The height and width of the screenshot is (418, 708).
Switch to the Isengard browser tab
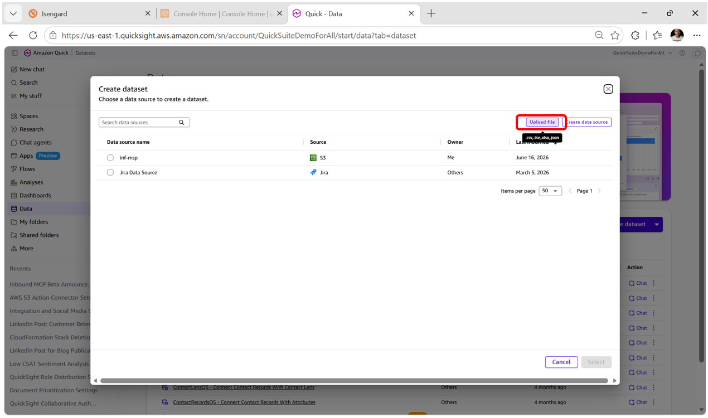point(89,13)
